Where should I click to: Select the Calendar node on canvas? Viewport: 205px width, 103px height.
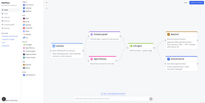67,51
